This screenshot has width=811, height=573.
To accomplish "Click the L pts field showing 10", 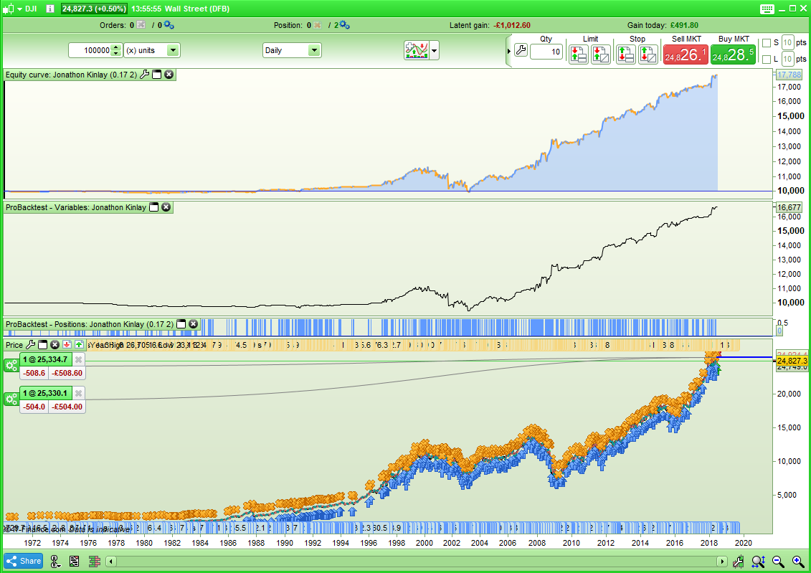I will [x=787, y=59].
